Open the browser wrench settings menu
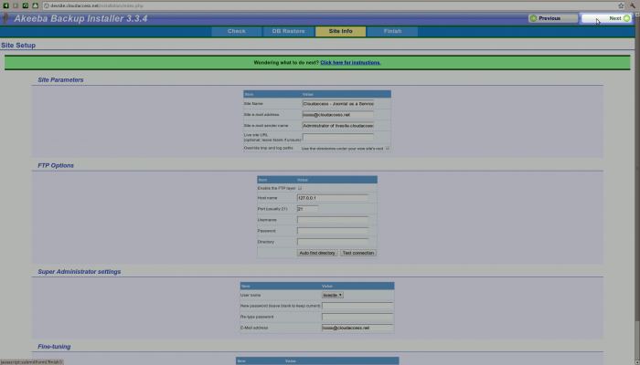Image resolution: width=640 pixels, height=365 pixels. click(x=633, y=5)
